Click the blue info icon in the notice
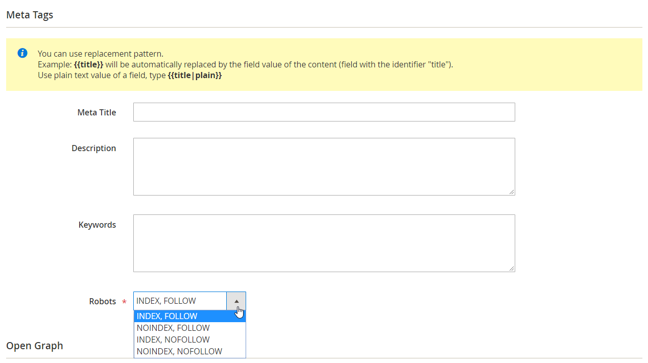648x363 pixels. [x=22, y=53]
